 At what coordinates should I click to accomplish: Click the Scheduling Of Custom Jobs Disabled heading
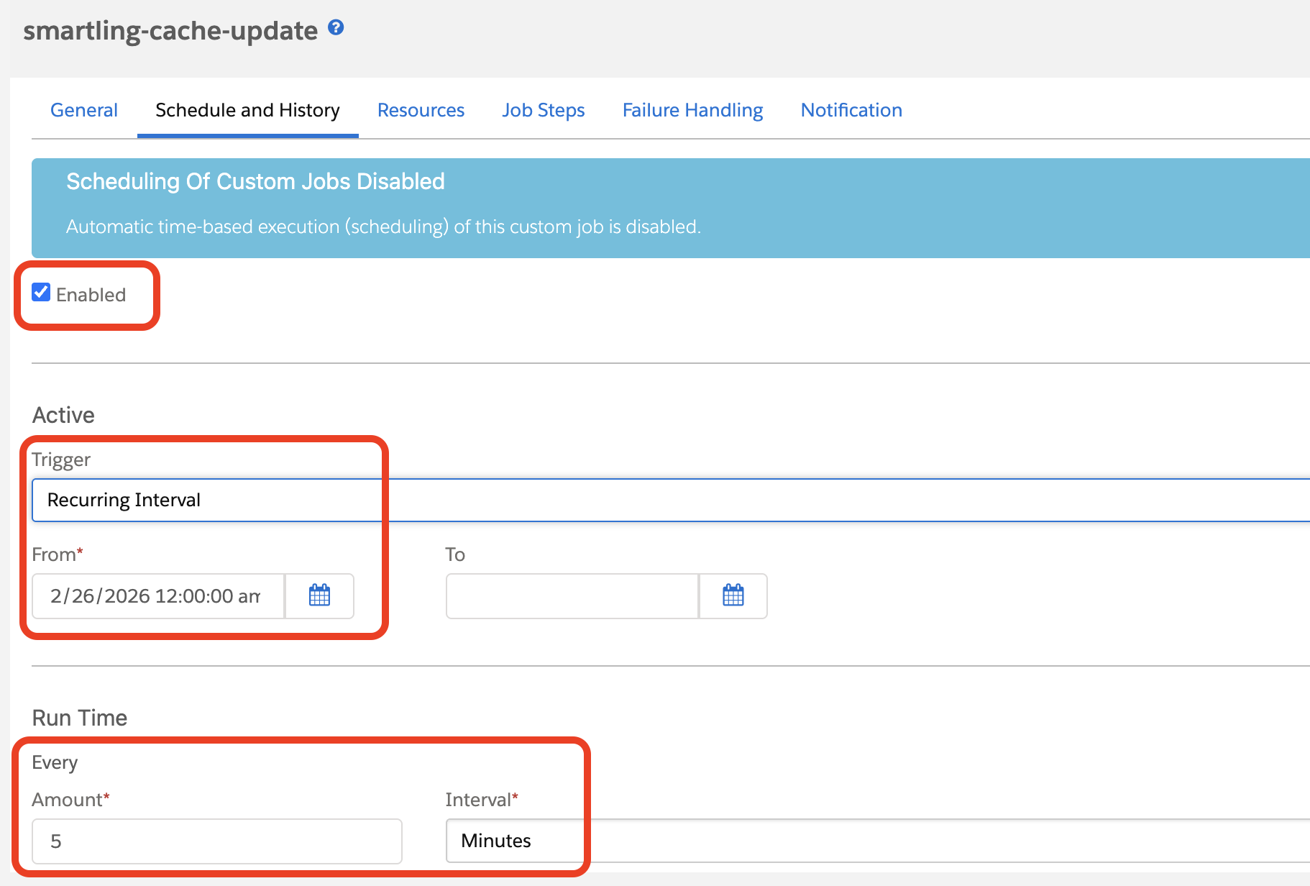(255, 181)
